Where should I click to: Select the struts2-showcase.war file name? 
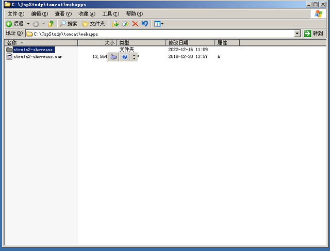38,57
